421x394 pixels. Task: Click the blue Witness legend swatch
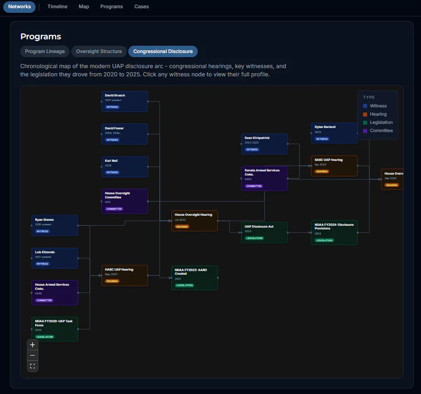tap(365, 106)
